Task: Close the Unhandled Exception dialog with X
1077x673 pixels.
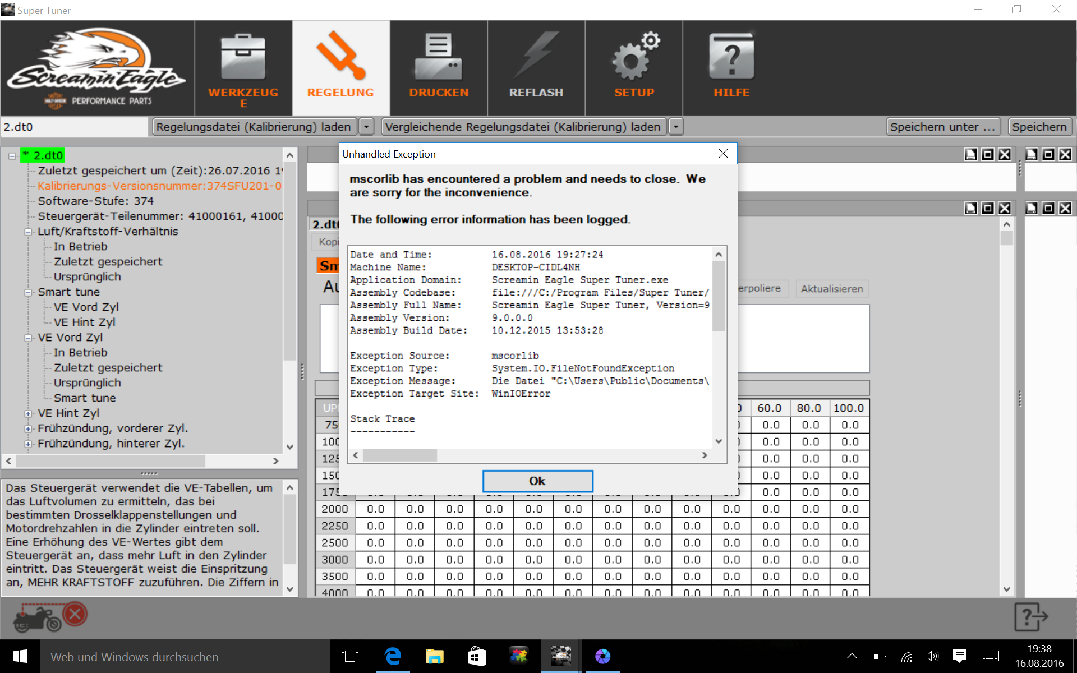Action: 723,154
